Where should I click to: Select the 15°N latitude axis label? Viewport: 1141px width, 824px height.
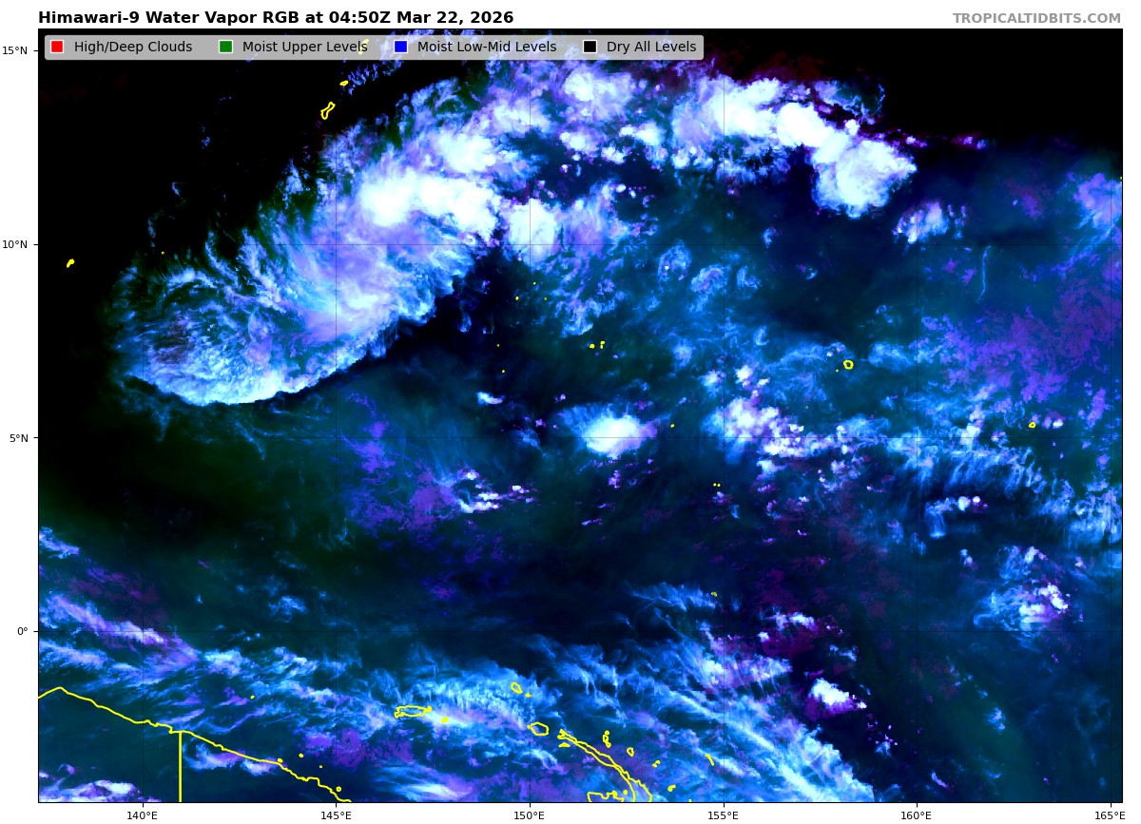(x=18, y=50)
